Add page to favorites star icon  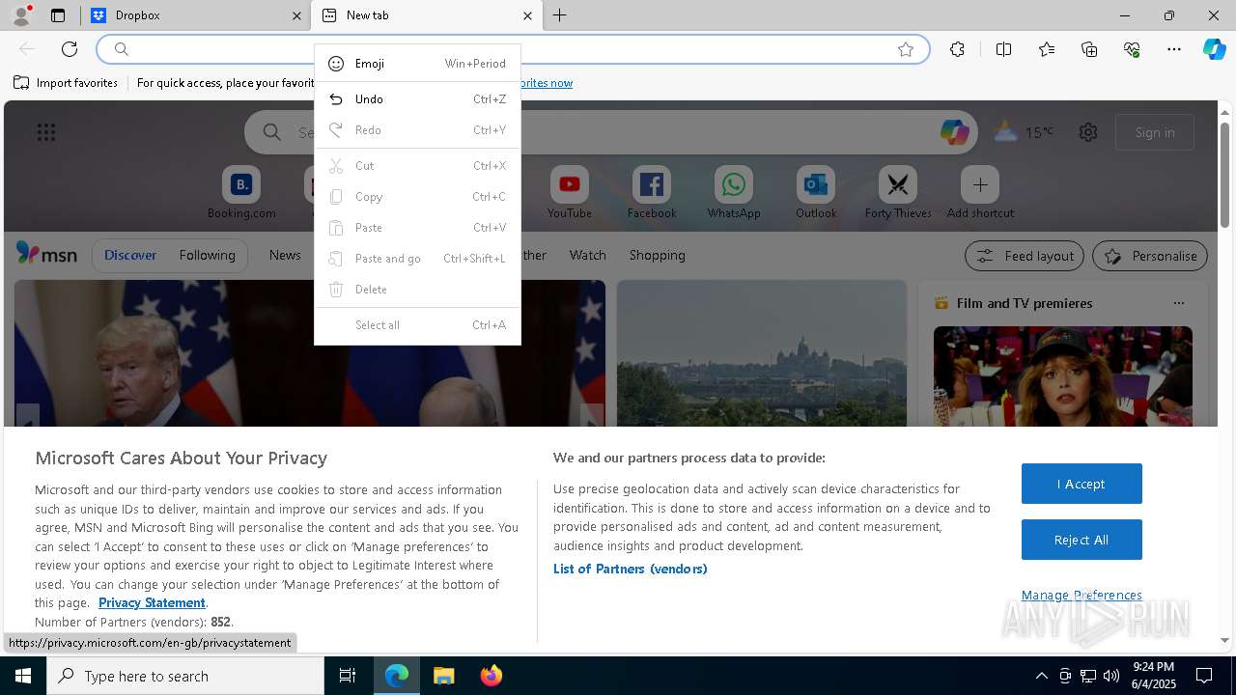point(906,49)
